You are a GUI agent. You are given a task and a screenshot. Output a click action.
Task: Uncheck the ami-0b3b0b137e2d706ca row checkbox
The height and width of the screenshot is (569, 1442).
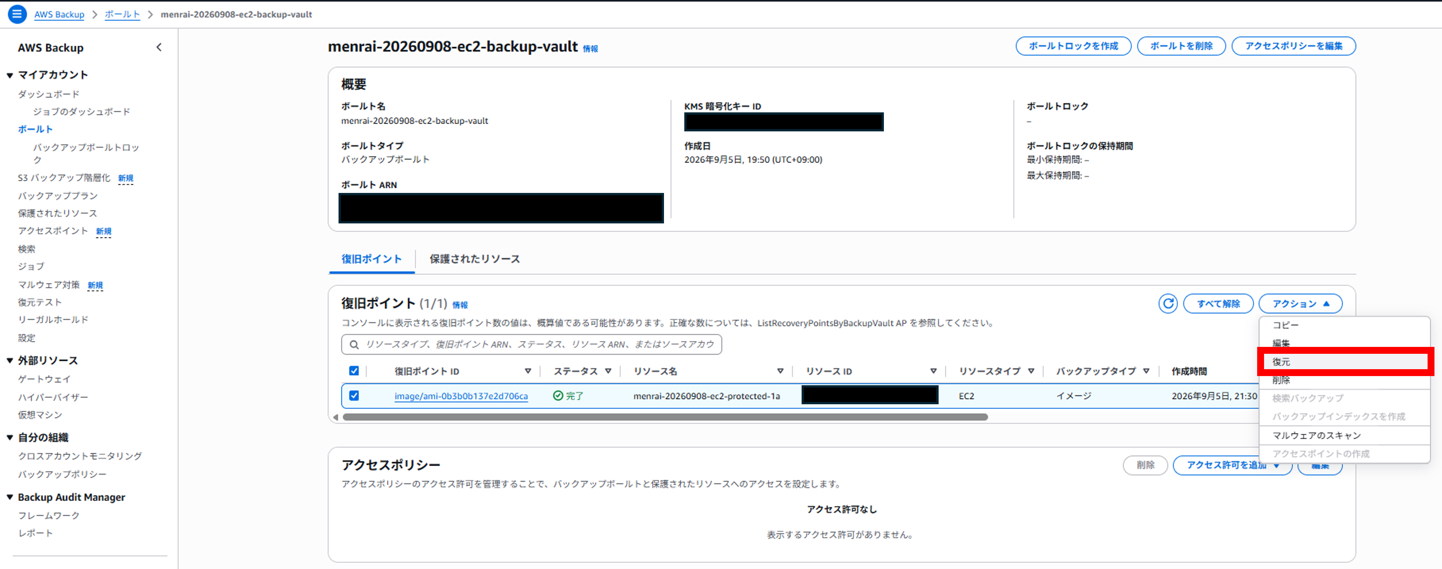pos(354,396)
